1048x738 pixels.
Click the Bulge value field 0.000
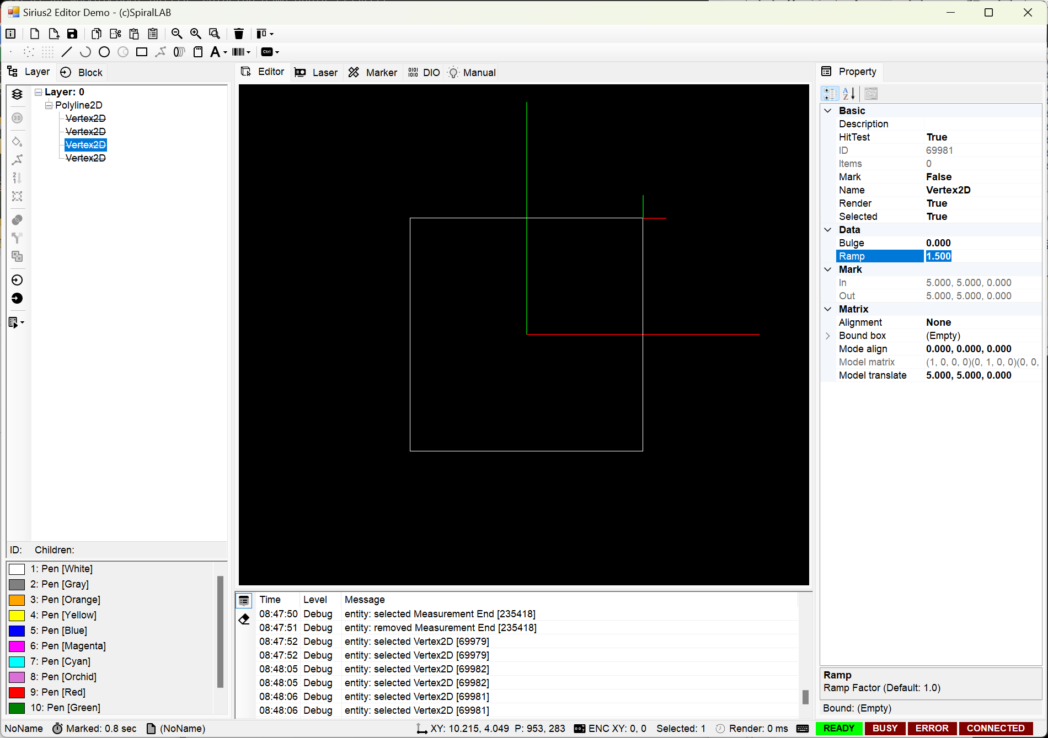(x=983, y=243)
